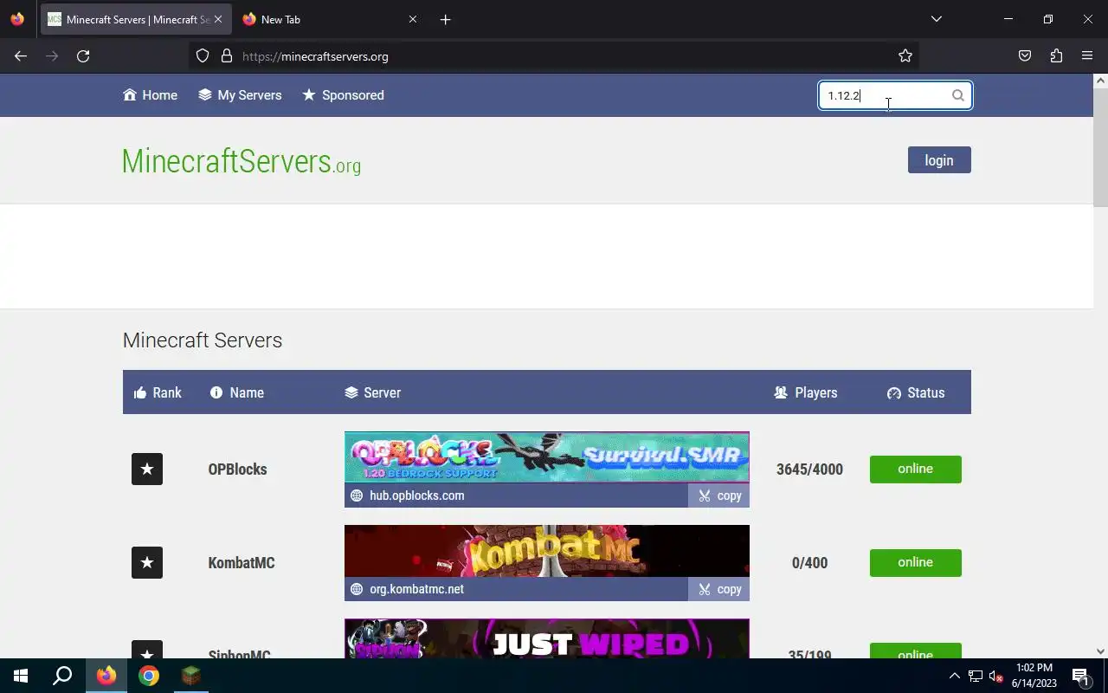Click the star rank icon for KombatMC
The image size is (1108, 693).
(x=147, y=563)
